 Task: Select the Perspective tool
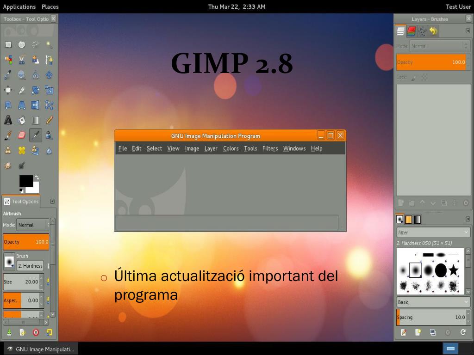tap(21, 105)
